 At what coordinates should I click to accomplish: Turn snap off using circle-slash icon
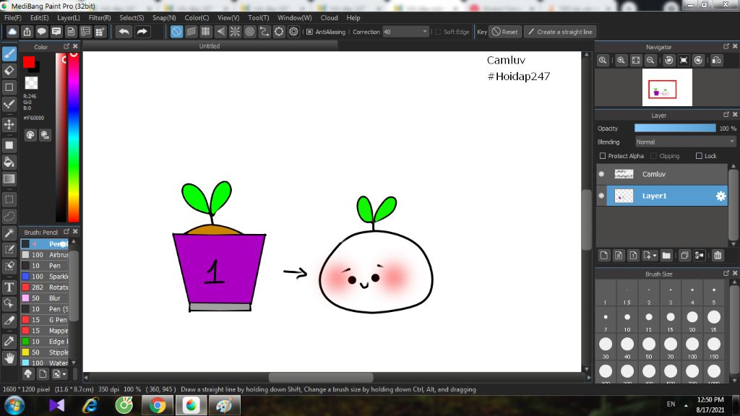tap(176, 32)
